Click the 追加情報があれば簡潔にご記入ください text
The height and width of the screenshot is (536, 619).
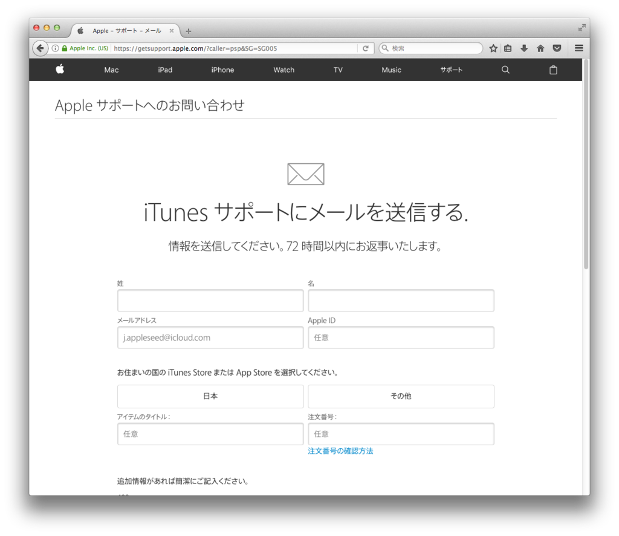183,481
